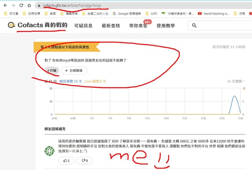The height and width of the screenshot is (170, 252).
Task: Click the 近 31 日 label
Action: [x=50, y=81]
